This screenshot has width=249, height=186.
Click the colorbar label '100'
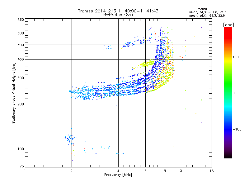236,57
